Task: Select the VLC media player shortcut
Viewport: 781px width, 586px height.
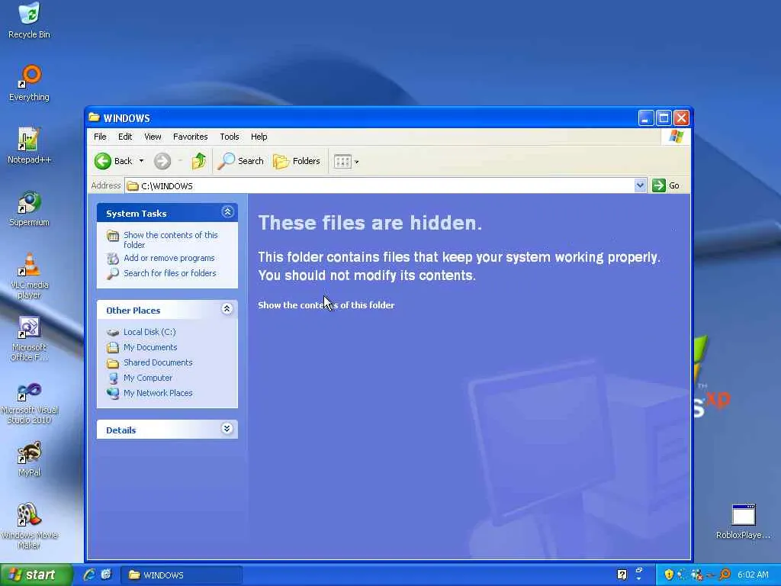Action: (x=29, y=275)
